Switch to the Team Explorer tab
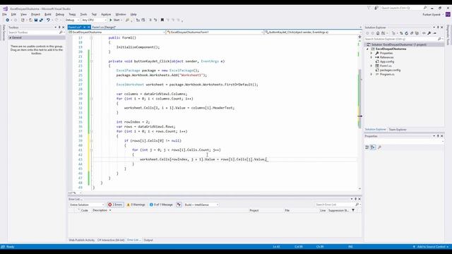This screenshot has height=254, width=452. (x=398, y=130)
